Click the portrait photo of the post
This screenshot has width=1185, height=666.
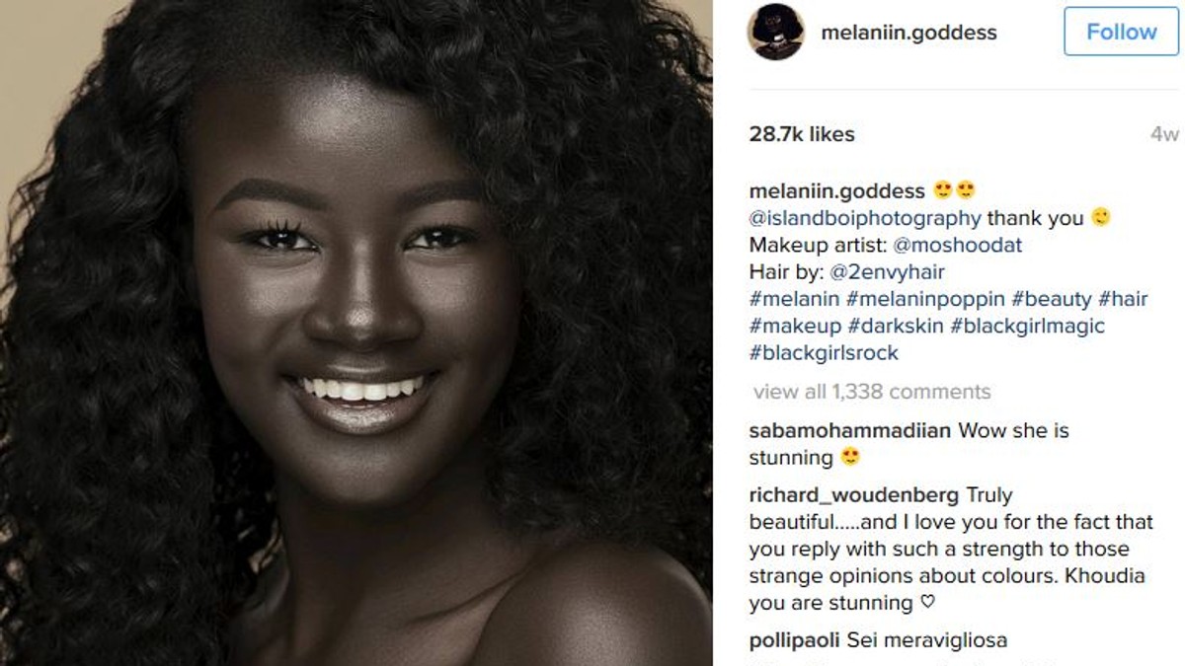(x=355, y=333)
